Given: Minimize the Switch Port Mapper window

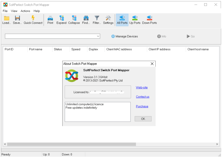Looking at the screenshot, I should (x=196, y=5).
